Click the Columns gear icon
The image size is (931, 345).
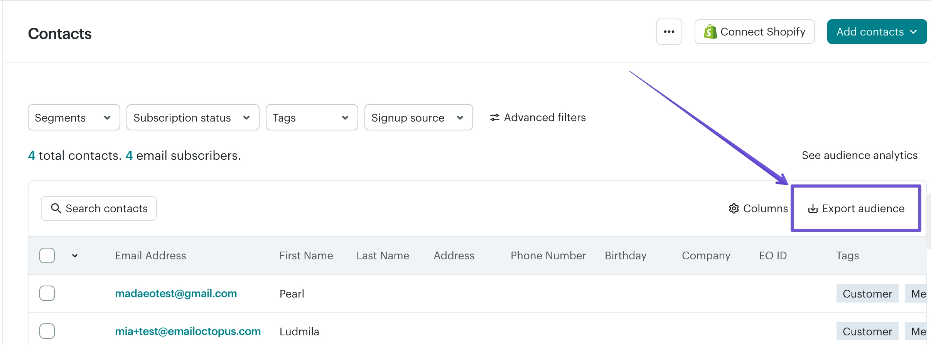tap(734, 208)
